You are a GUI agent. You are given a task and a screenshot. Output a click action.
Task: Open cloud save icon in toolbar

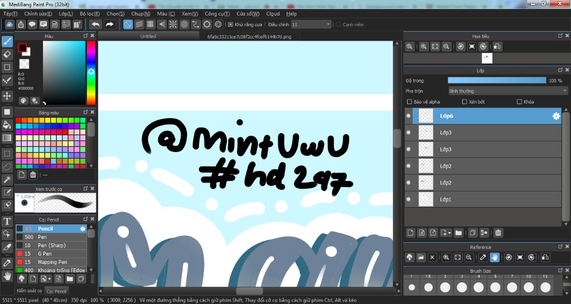(10, 24)
